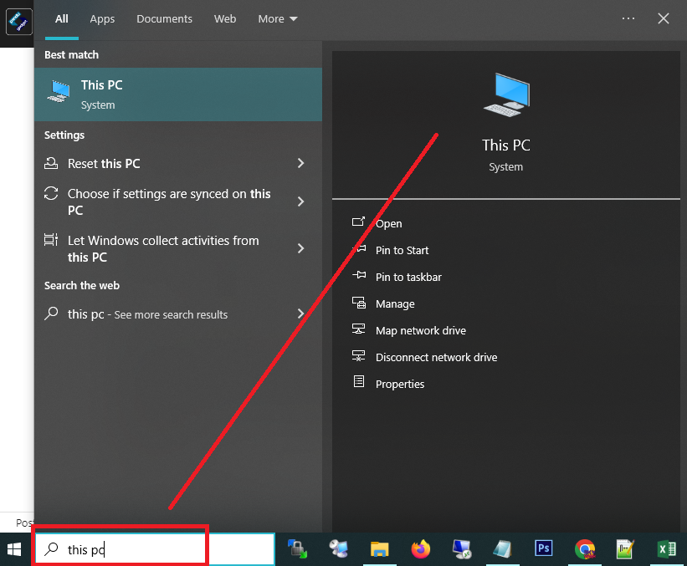The height and width of the screenshot is (566, 687).
Task: Click the web search magnifier icon
Action: [x=51, y=314]
